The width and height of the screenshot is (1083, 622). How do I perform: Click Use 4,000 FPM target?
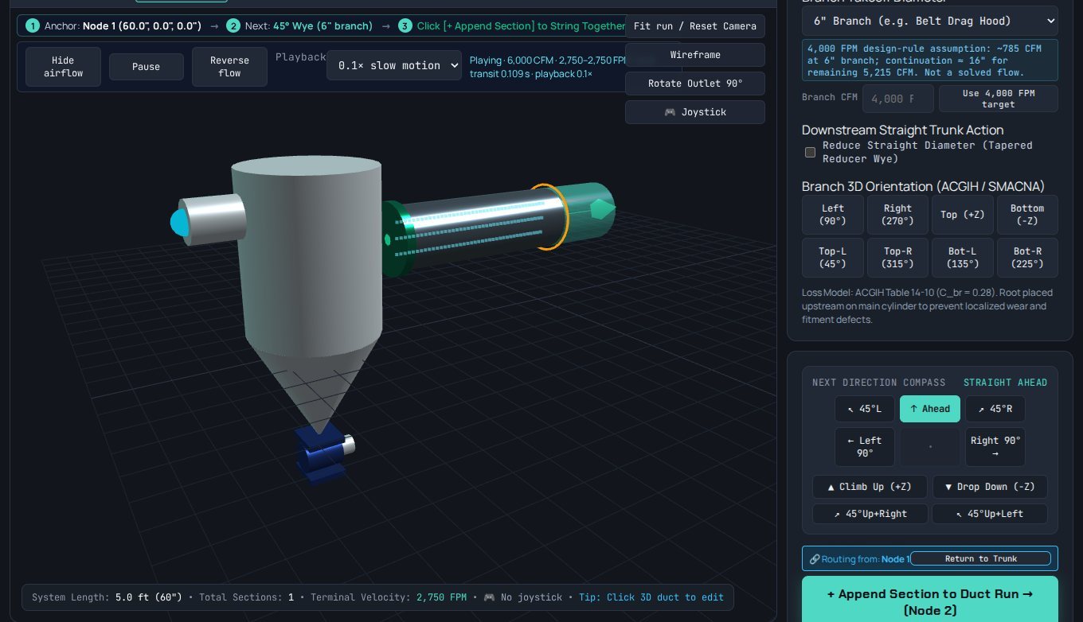click(x=999, y=99)
